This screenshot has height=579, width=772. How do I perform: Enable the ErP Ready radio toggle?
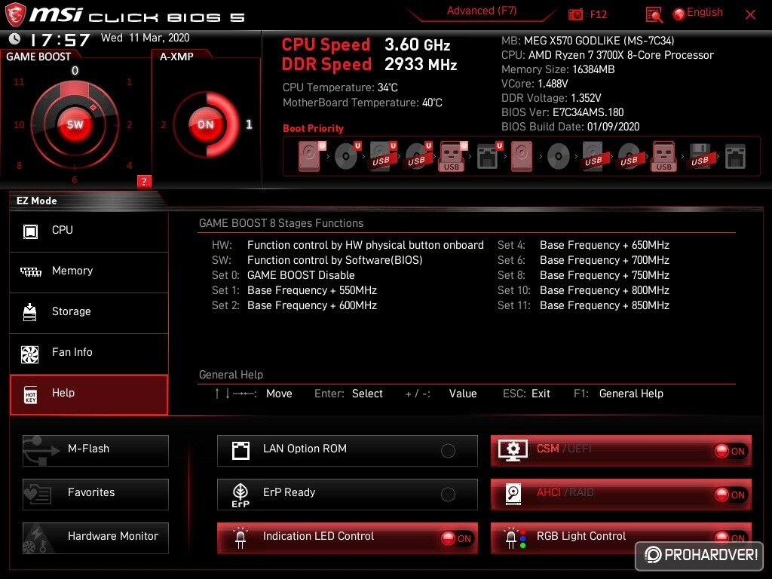tap(448, 495)
